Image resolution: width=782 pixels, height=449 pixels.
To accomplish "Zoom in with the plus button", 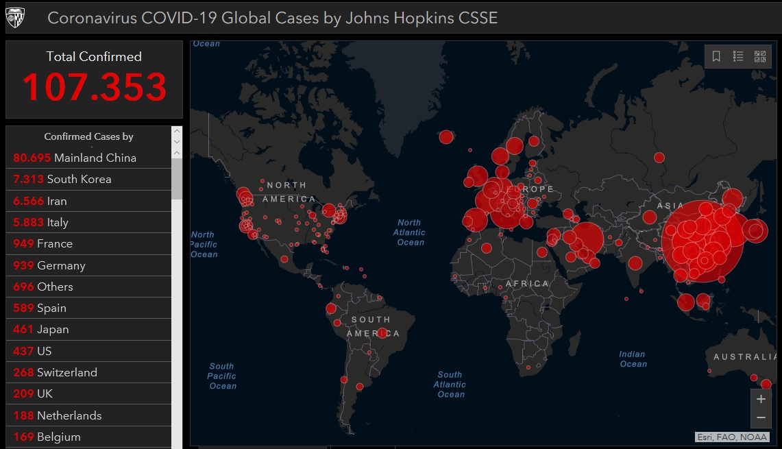I will (x=761, y=399).
